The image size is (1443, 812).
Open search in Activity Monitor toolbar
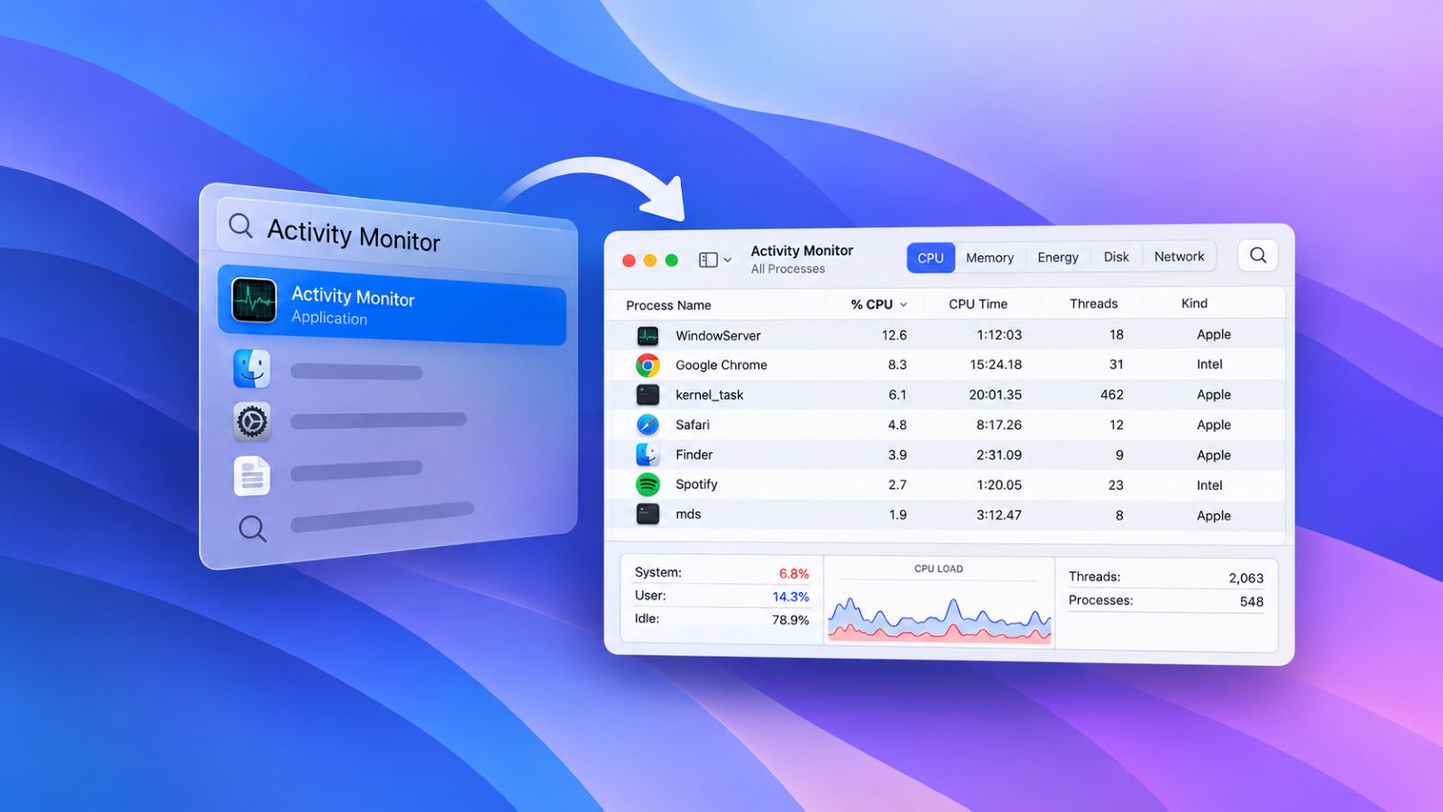(1258, 255)
